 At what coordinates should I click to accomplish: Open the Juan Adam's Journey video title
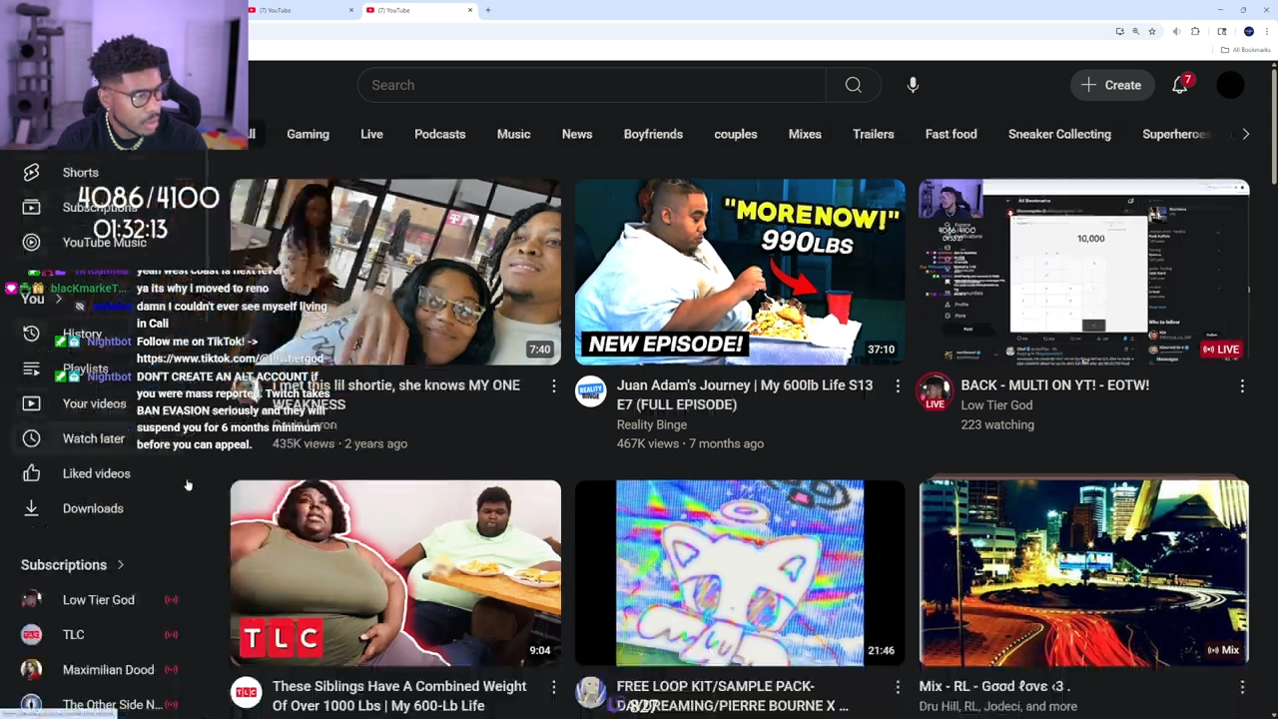click(745, 394)
